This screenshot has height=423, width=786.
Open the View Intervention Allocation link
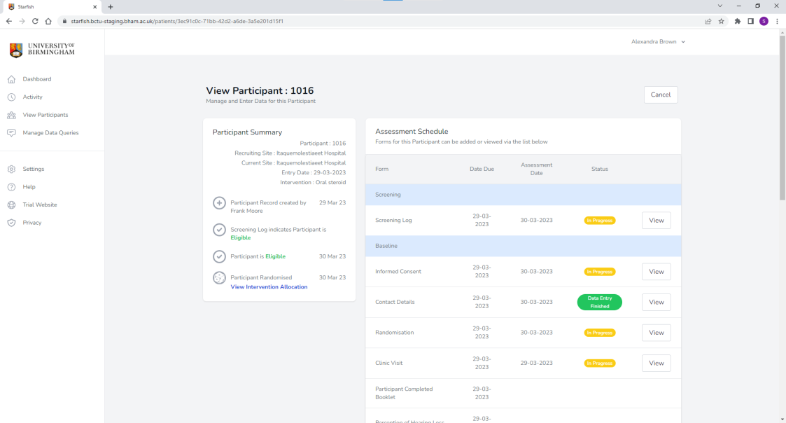[269, 287]
